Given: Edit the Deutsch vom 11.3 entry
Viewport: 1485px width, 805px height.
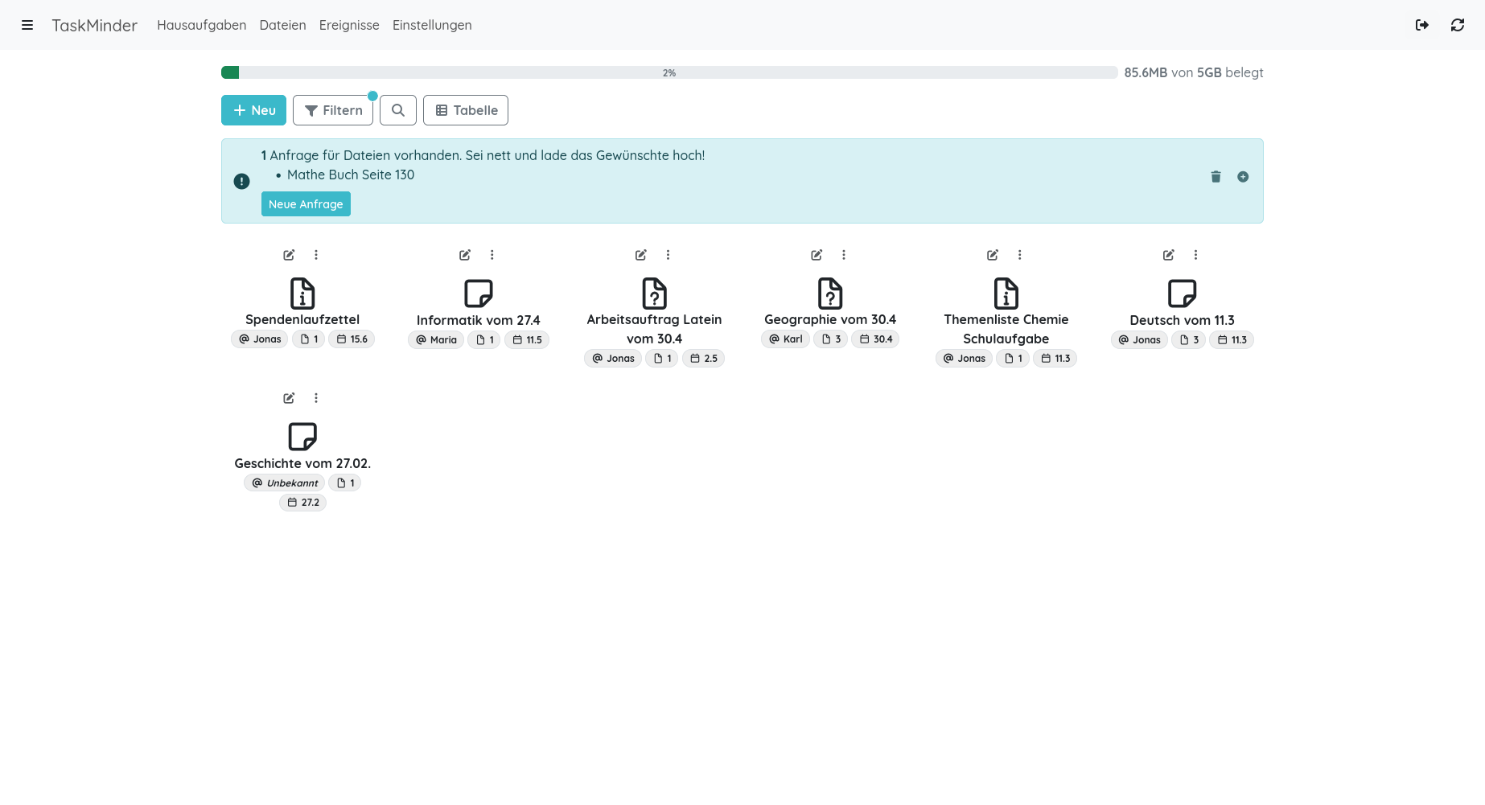Looking at the screenshot, I should click(1169, 255).
